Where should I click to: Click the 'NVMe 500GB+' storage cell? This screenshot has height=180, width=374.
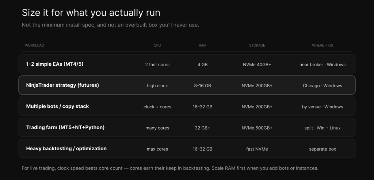pyautogui.click(x=257, y=128)
